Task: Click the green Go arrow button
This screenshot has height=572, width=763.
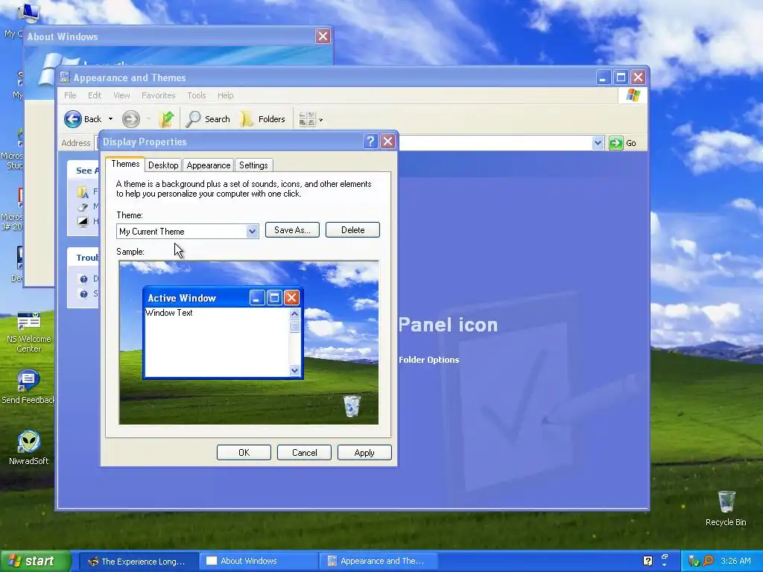Action: pos(615,143)
